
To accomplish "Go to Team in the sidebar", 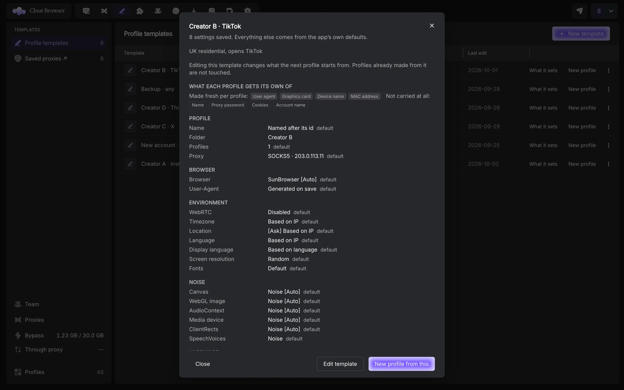I will [59, 304].
